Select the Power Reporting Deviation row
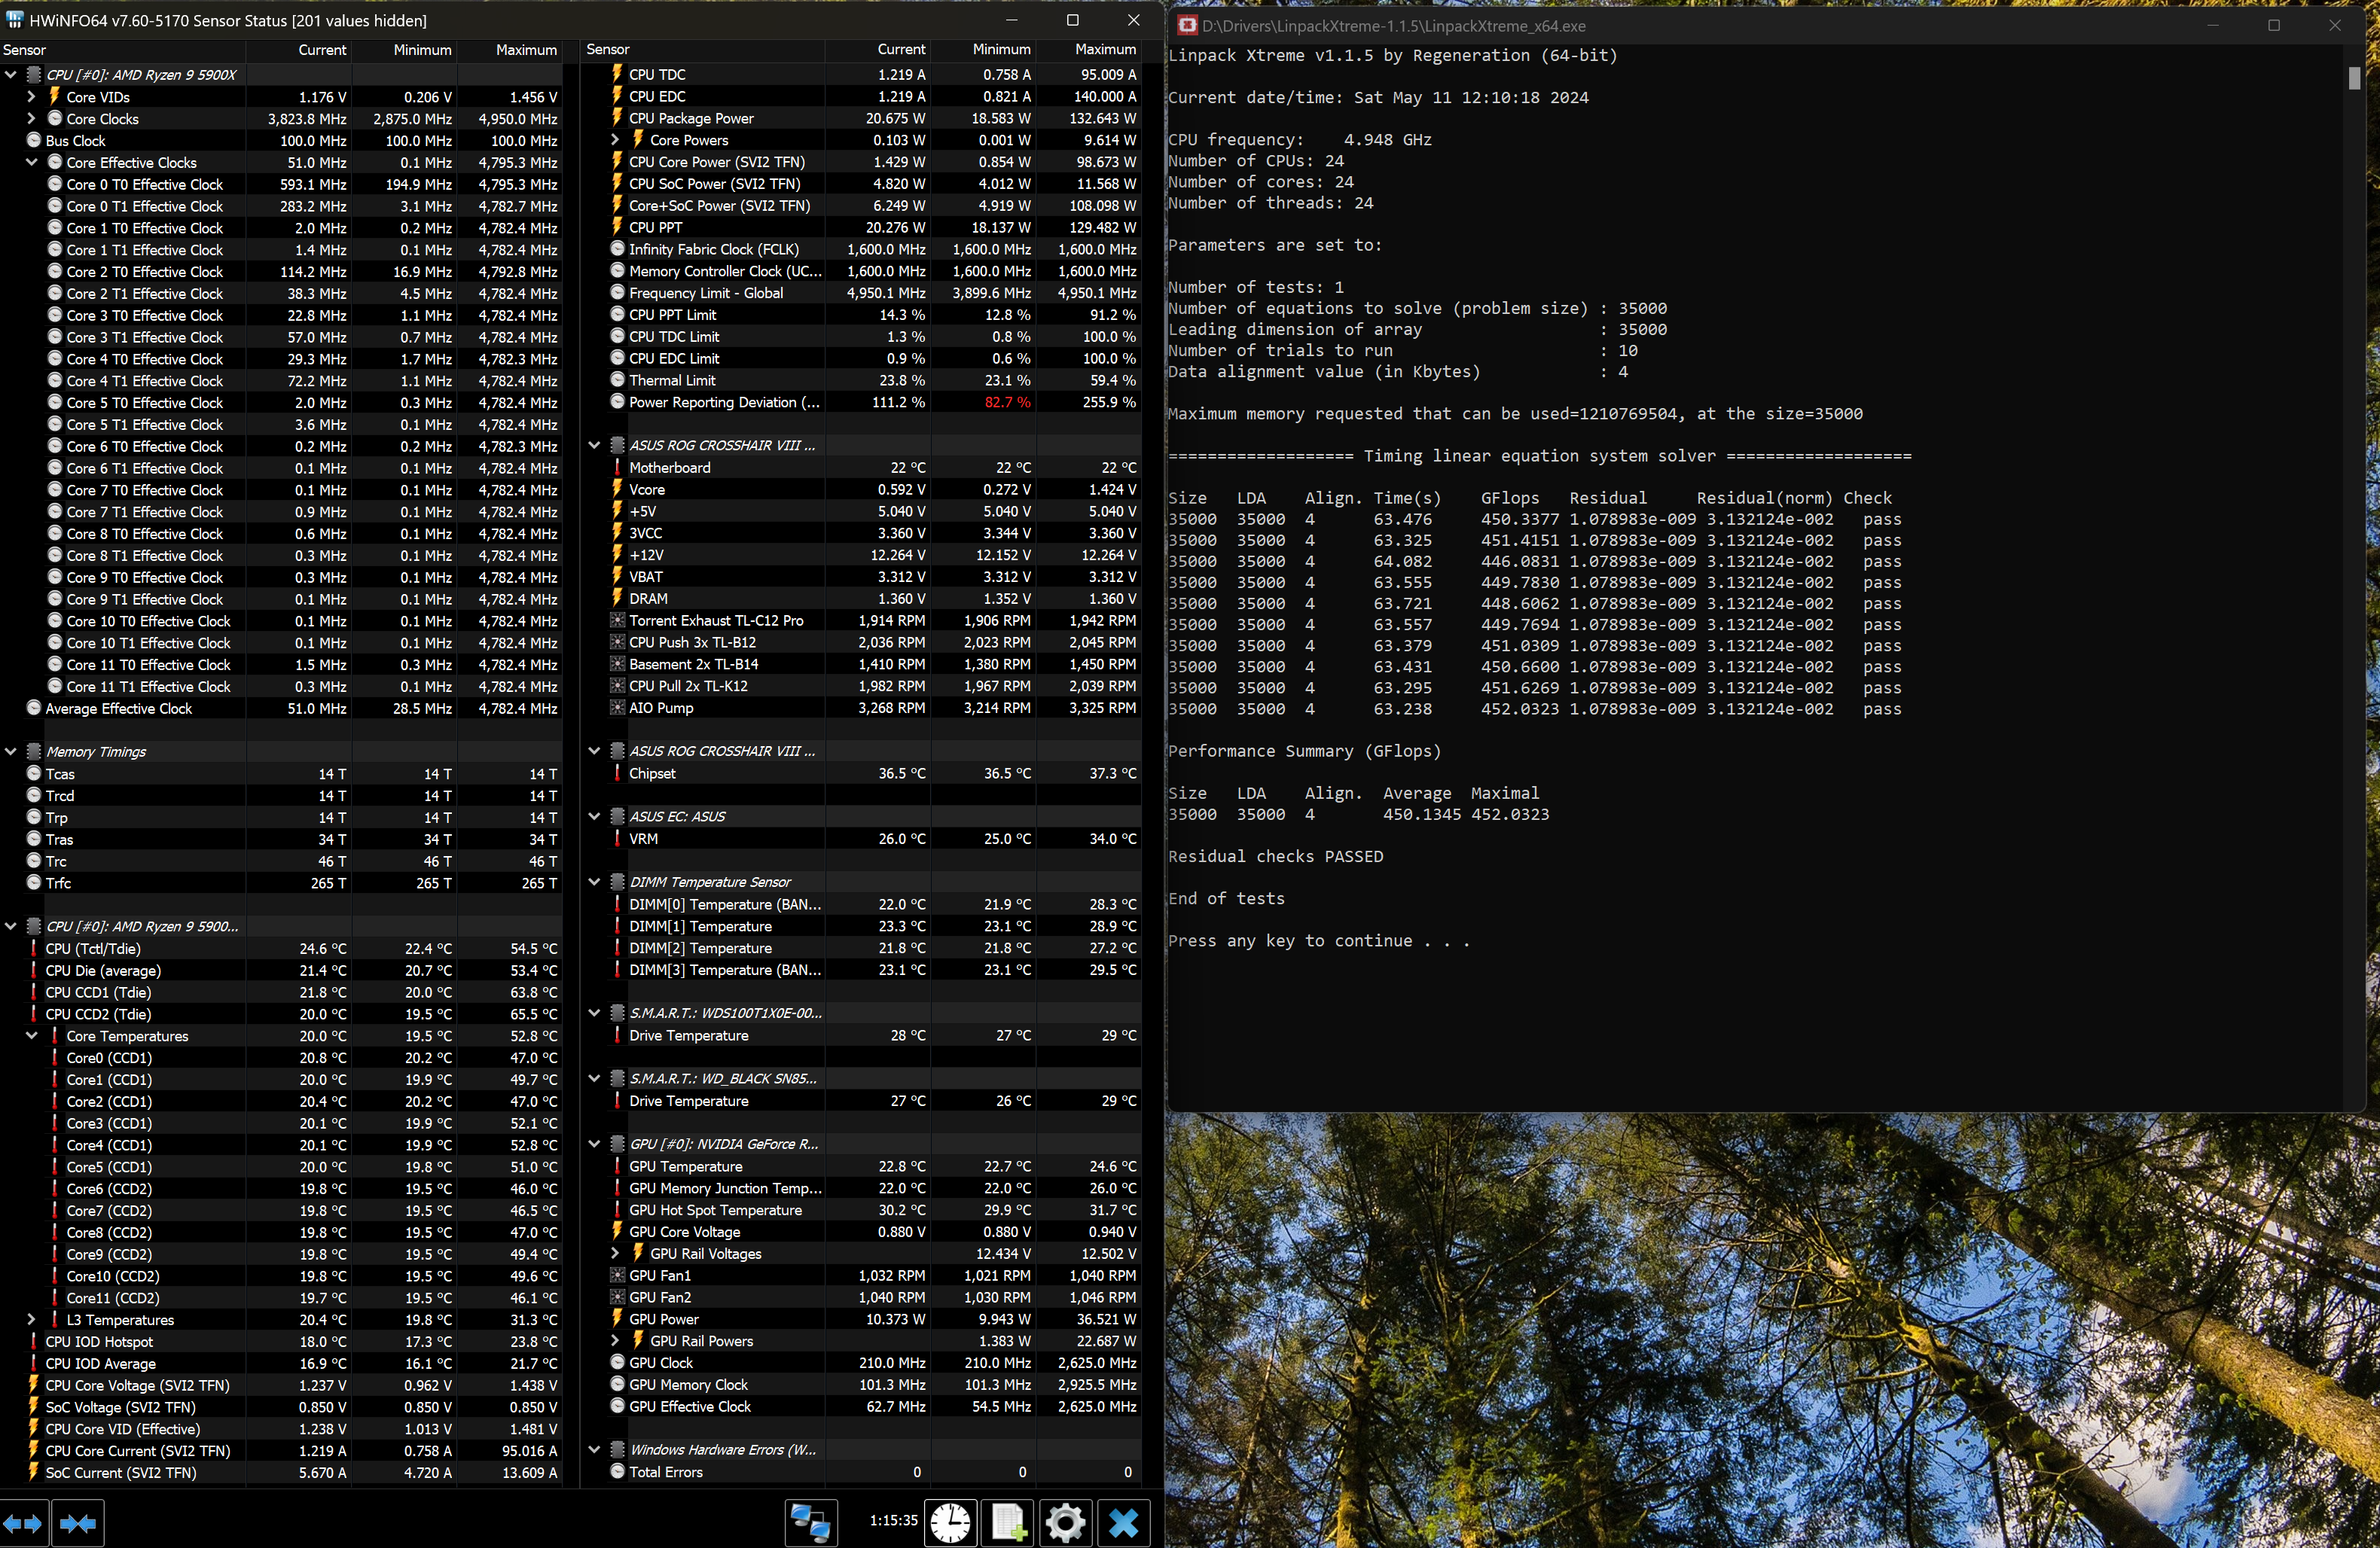 [862, 402]
